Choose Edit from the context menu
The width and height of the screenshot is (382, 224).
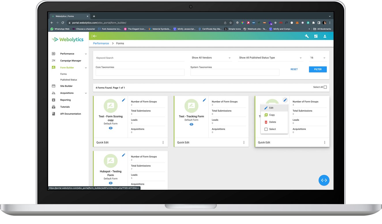pyautogui.click(x=271, y=108)
